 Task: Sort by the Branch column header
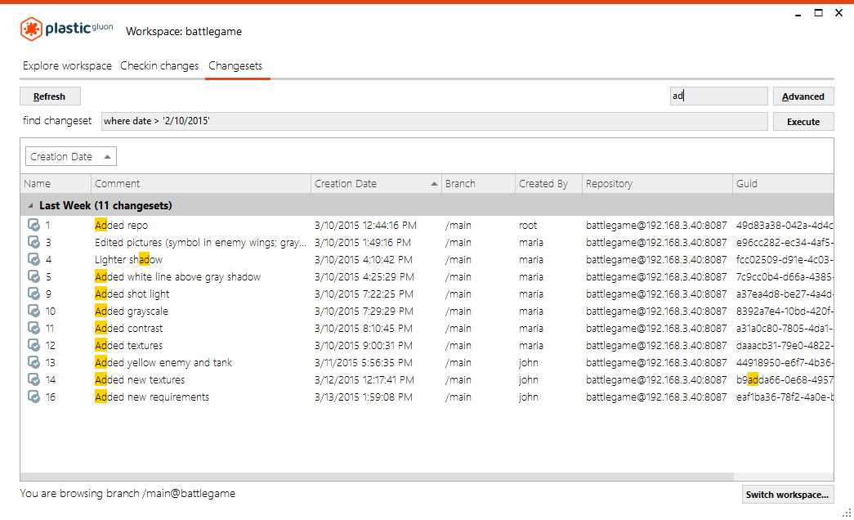coord(478,184)
